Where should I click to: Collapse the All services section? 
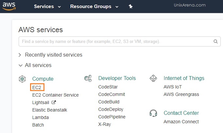pos(35,65)
